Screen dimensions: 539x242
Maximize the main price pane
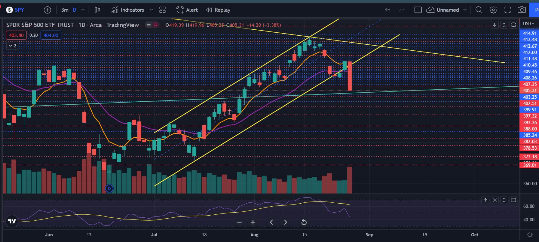click(514, 25)
